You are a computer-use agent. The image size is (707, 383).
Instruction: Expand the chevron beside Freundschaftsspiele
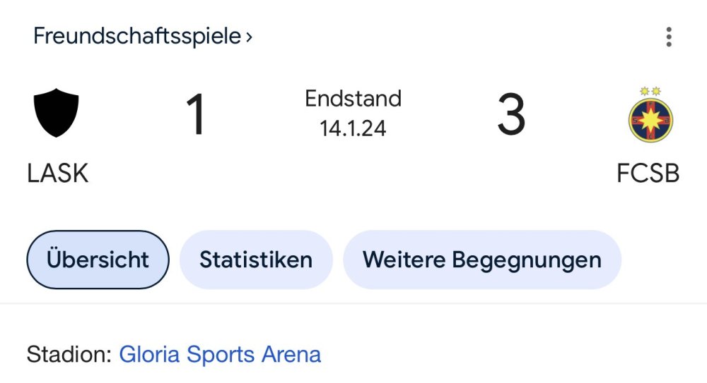coord(249,37)
